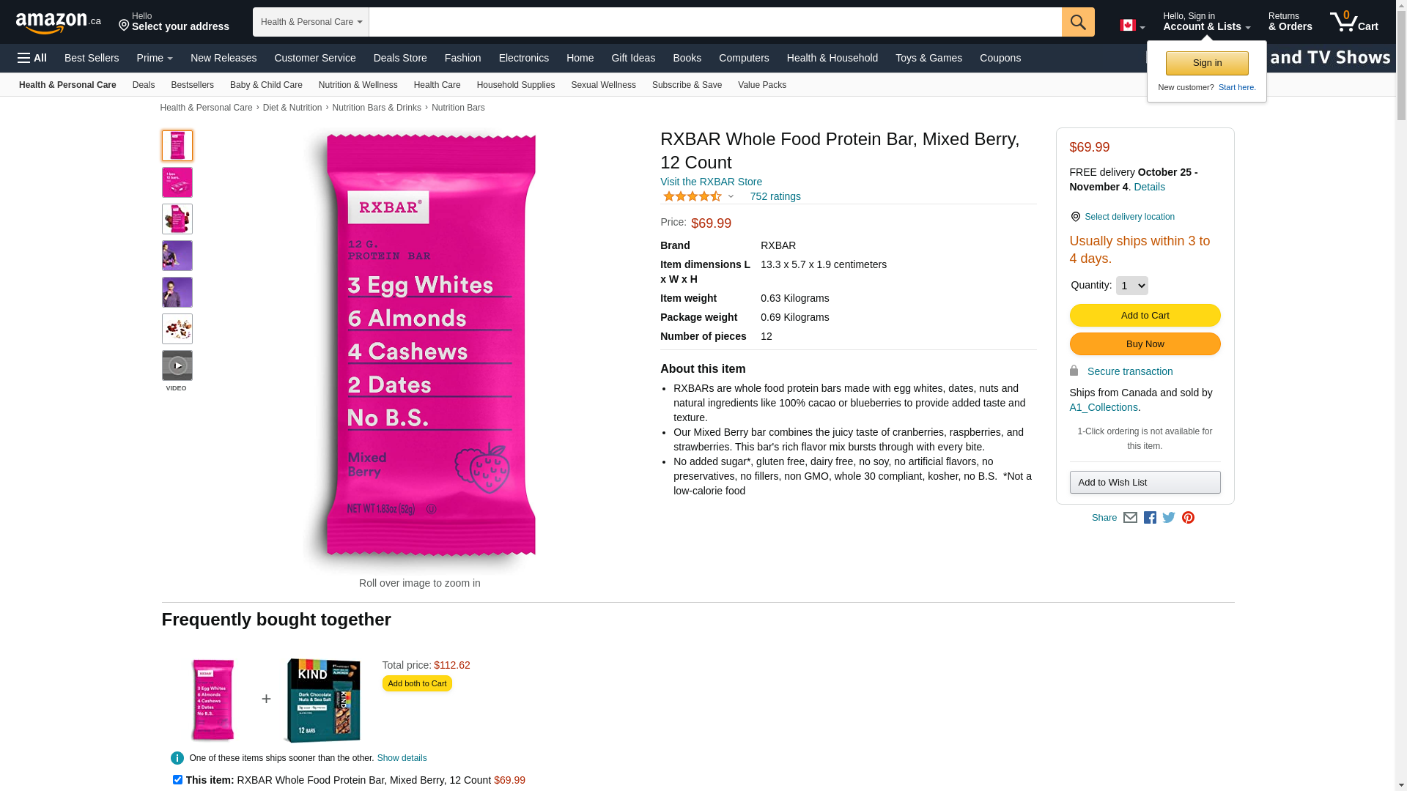1407x791 pixels.
Task: Share product via email icon
Action: pos(1130,518)
